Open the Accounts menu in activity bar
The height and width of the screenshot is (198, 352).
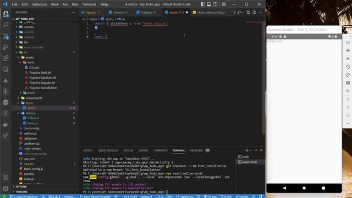coord(5,178)
